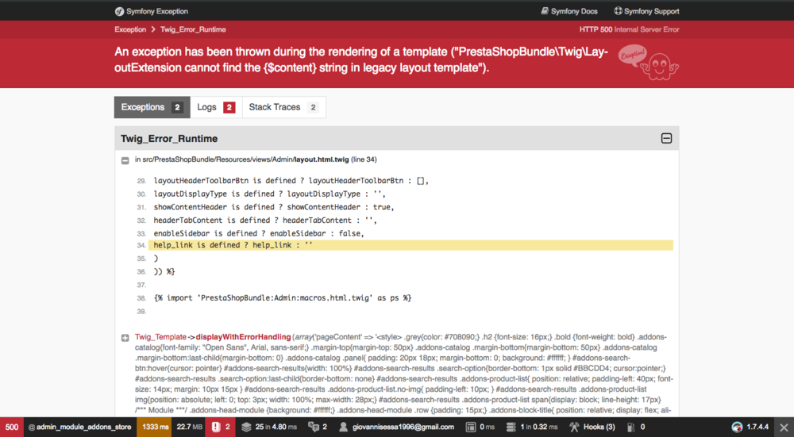Image resolution: width=794 pixels, height=437 pixels.
Task: Click the displayWithErrorHandling method name
Action: point(243,337)
